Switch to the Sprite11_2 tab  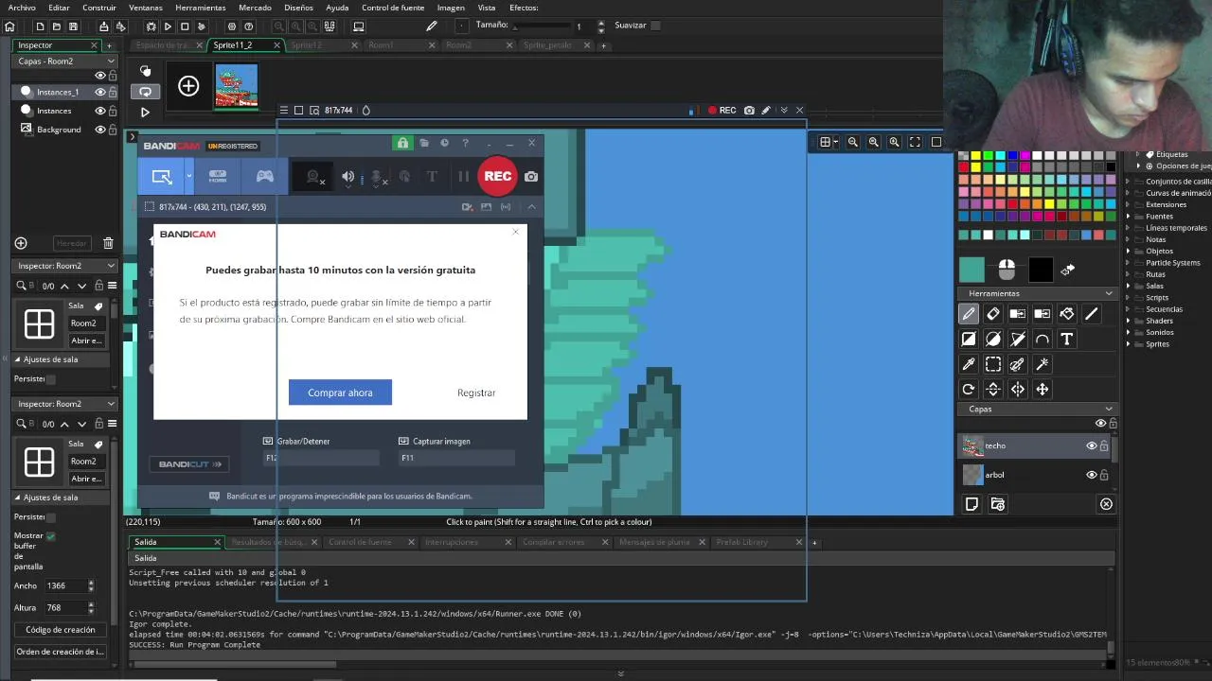pos(233,44)
